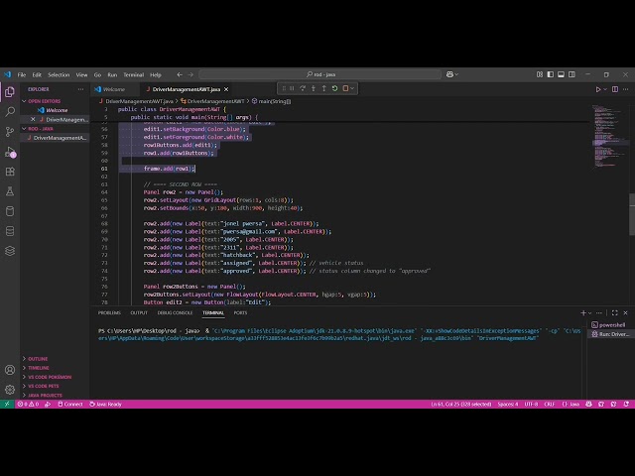Open the remote window indicator in status bar

(7, 404)
